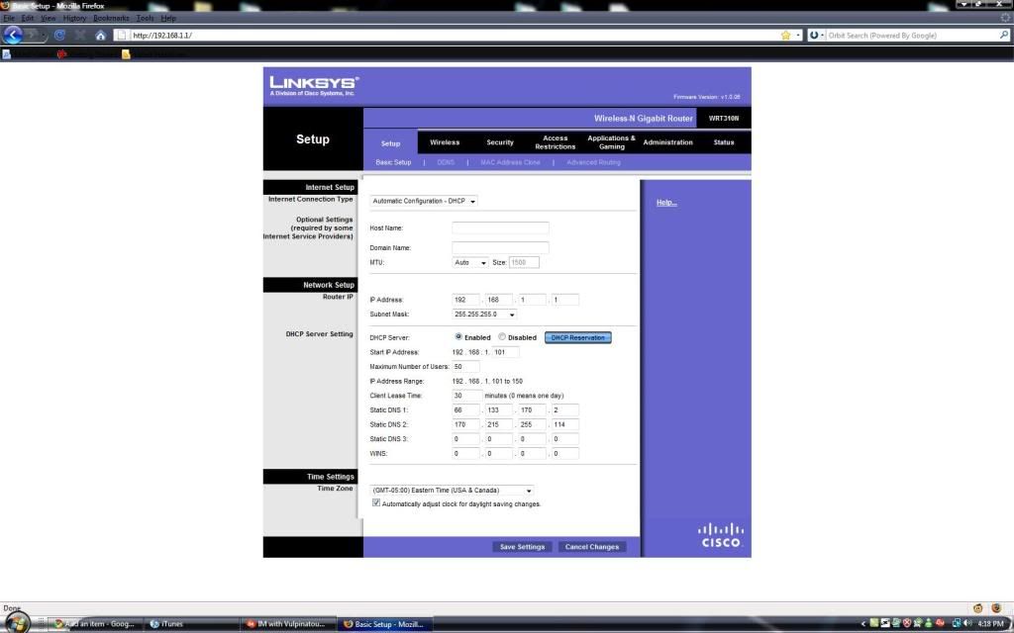The width and height of the screenshot is (1014, 633).
Task: Open the Administration tab
Action: (668, 142)
